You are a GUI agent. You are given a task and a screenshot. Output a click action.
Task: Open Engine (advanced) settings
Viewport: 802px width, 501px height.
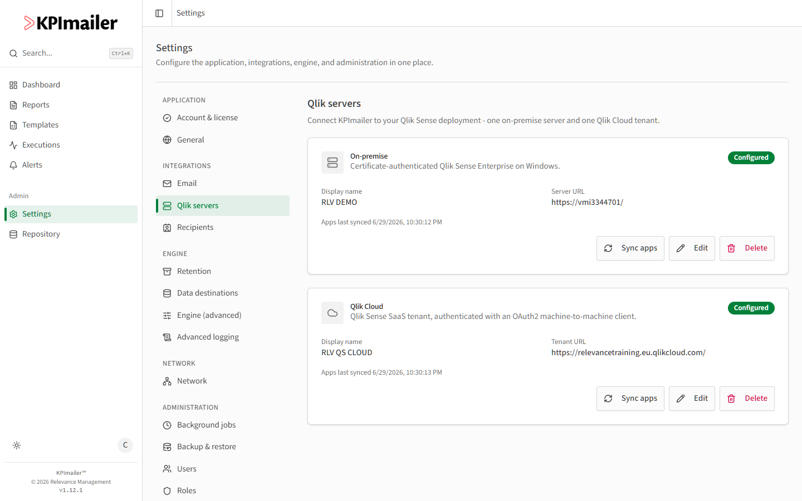(223, 316)
